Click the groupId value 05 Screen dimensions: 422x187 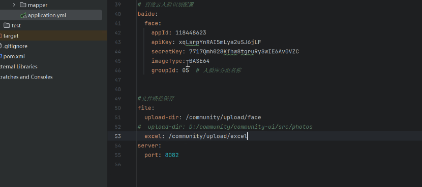pyautogui.click(x=186, y=70)
